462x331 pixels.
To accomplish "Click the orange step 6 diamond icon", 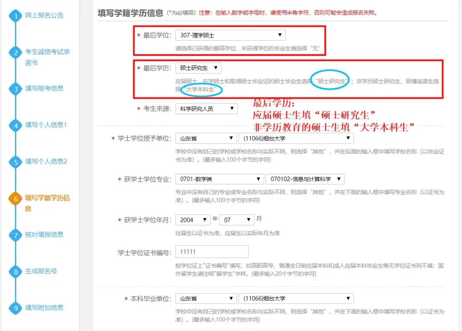I will click(x=16, y=199).
